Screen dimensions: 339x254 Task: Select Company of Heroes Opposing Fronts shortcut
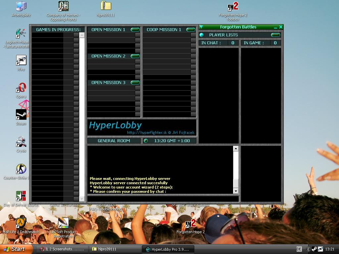[x=63, y=11]
